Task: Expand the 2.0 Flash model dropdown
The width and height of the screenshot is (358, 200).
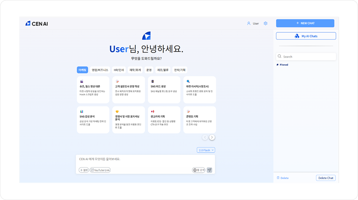Action: (x=206, y=150)
